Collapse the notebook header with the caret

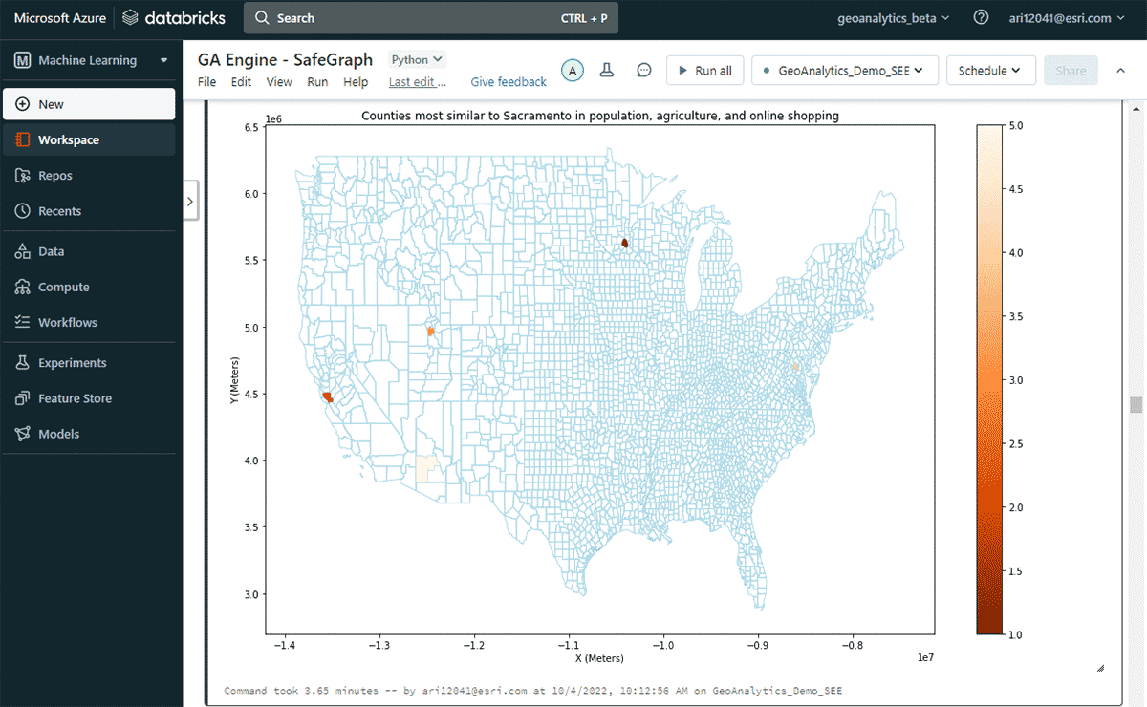(1121, 70)
